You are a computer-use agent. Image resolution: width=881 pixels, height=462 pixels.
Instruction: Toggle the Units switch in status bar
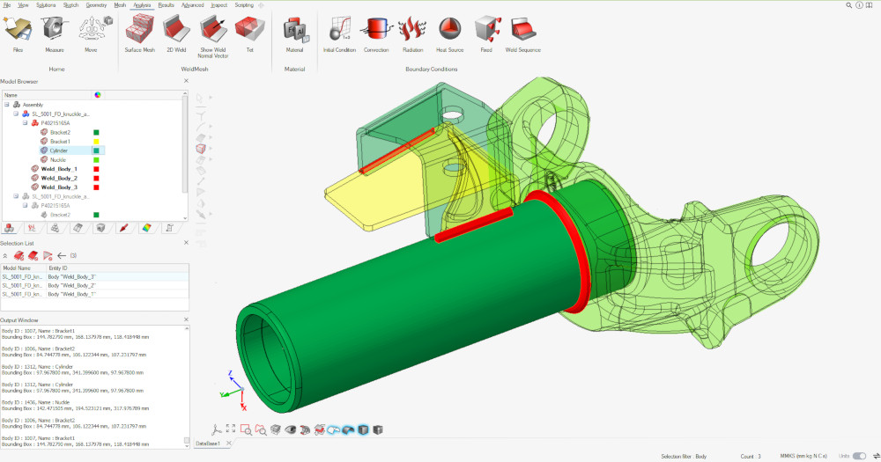click(859, 456)
